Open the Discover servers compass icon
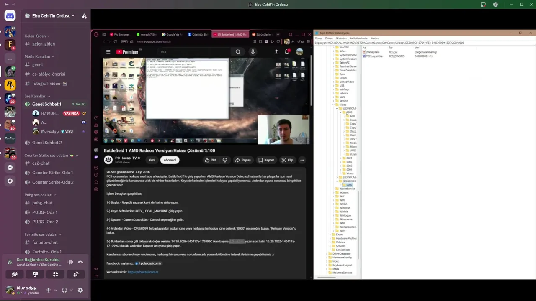Image resolution: width=536 pixels, height=301 pixels. tap(10, 181)
